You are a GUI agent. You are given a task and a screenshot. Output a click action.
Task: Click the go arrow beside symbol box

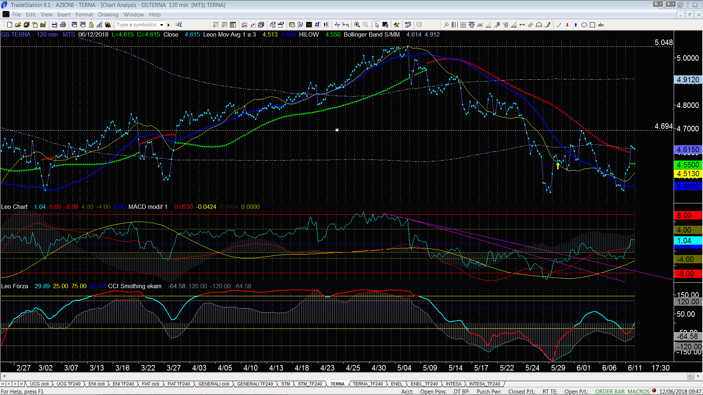coord(168,25)
